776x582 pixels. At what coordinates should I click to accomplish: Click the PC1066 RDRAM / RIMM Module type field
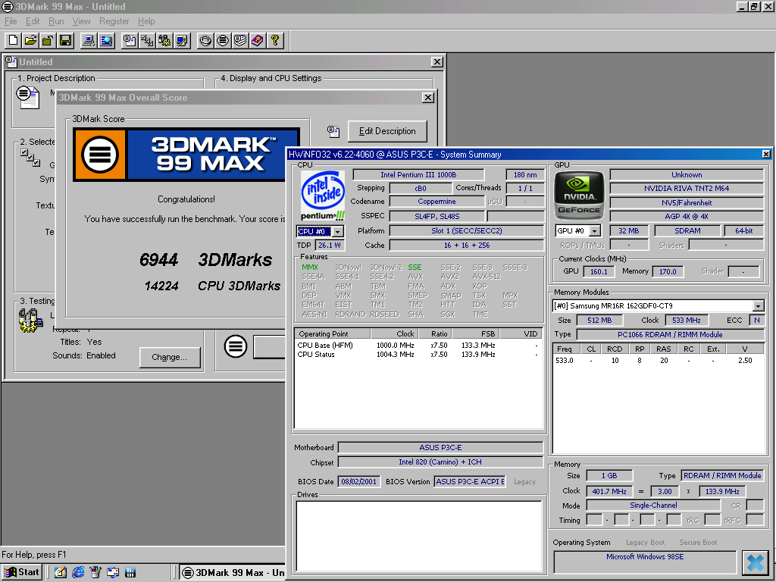pos(670,334)
